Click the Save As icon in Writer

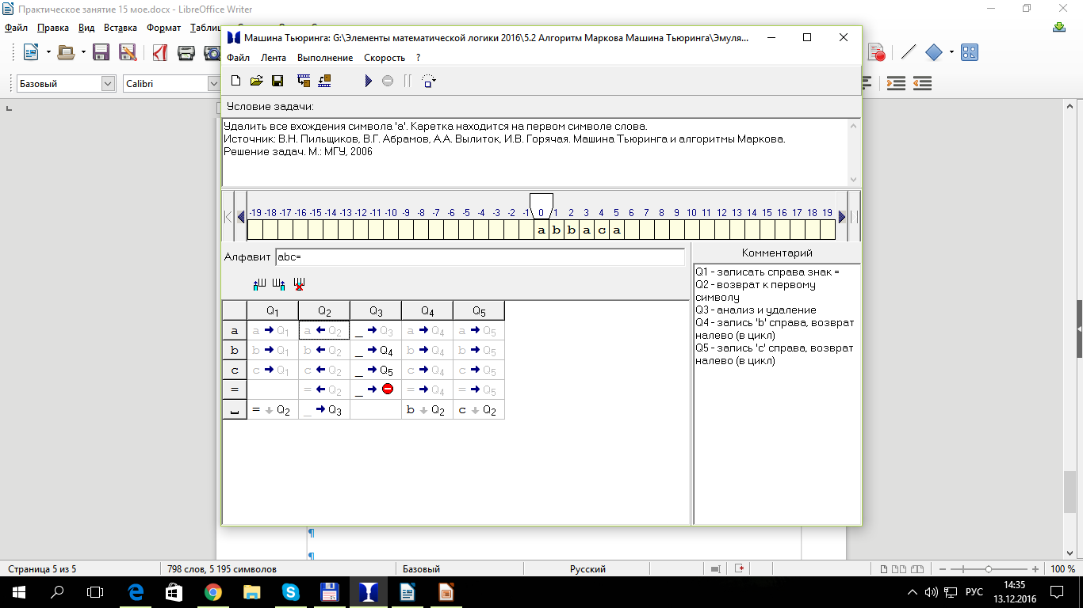pyautogui.click(x=127, y=52)
